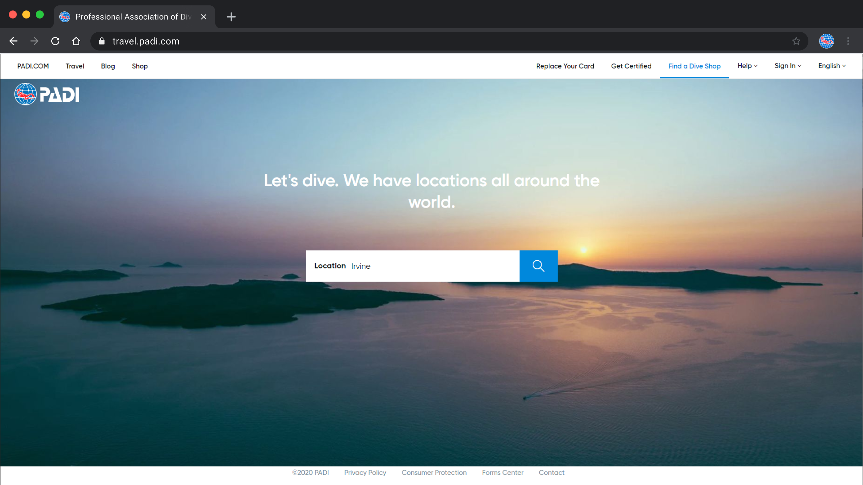This screenshot has height=485, width=863.
Task: Select the Find a Dive Shop tab
Action: (694, 66)
